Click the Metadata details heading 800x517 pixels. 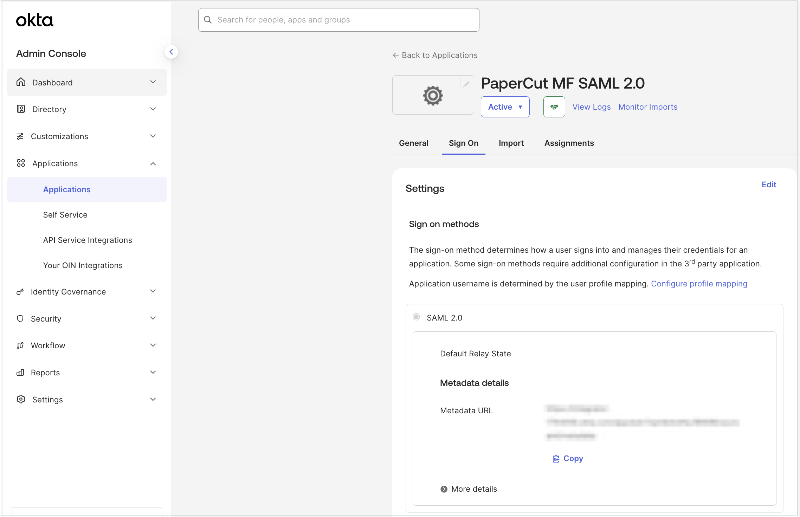click(475, 383)
